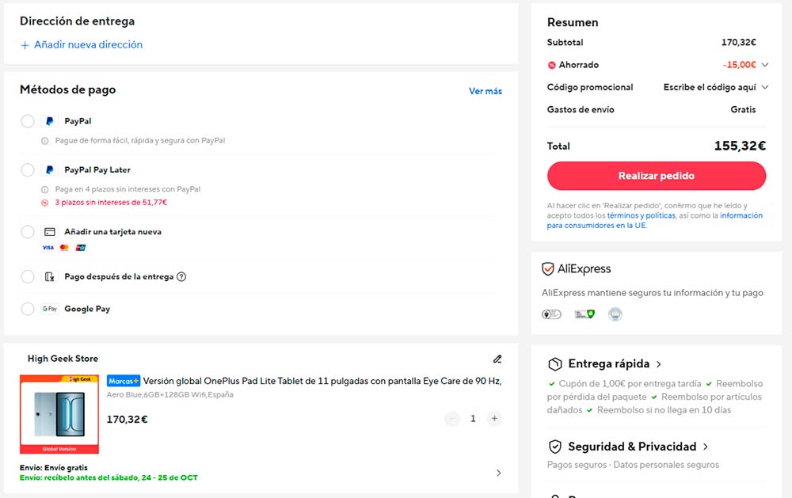Select Añadir una tarjeta nueva option
Image resolution: width=792 pixels, height=498 pixels.
pos(28,232)
